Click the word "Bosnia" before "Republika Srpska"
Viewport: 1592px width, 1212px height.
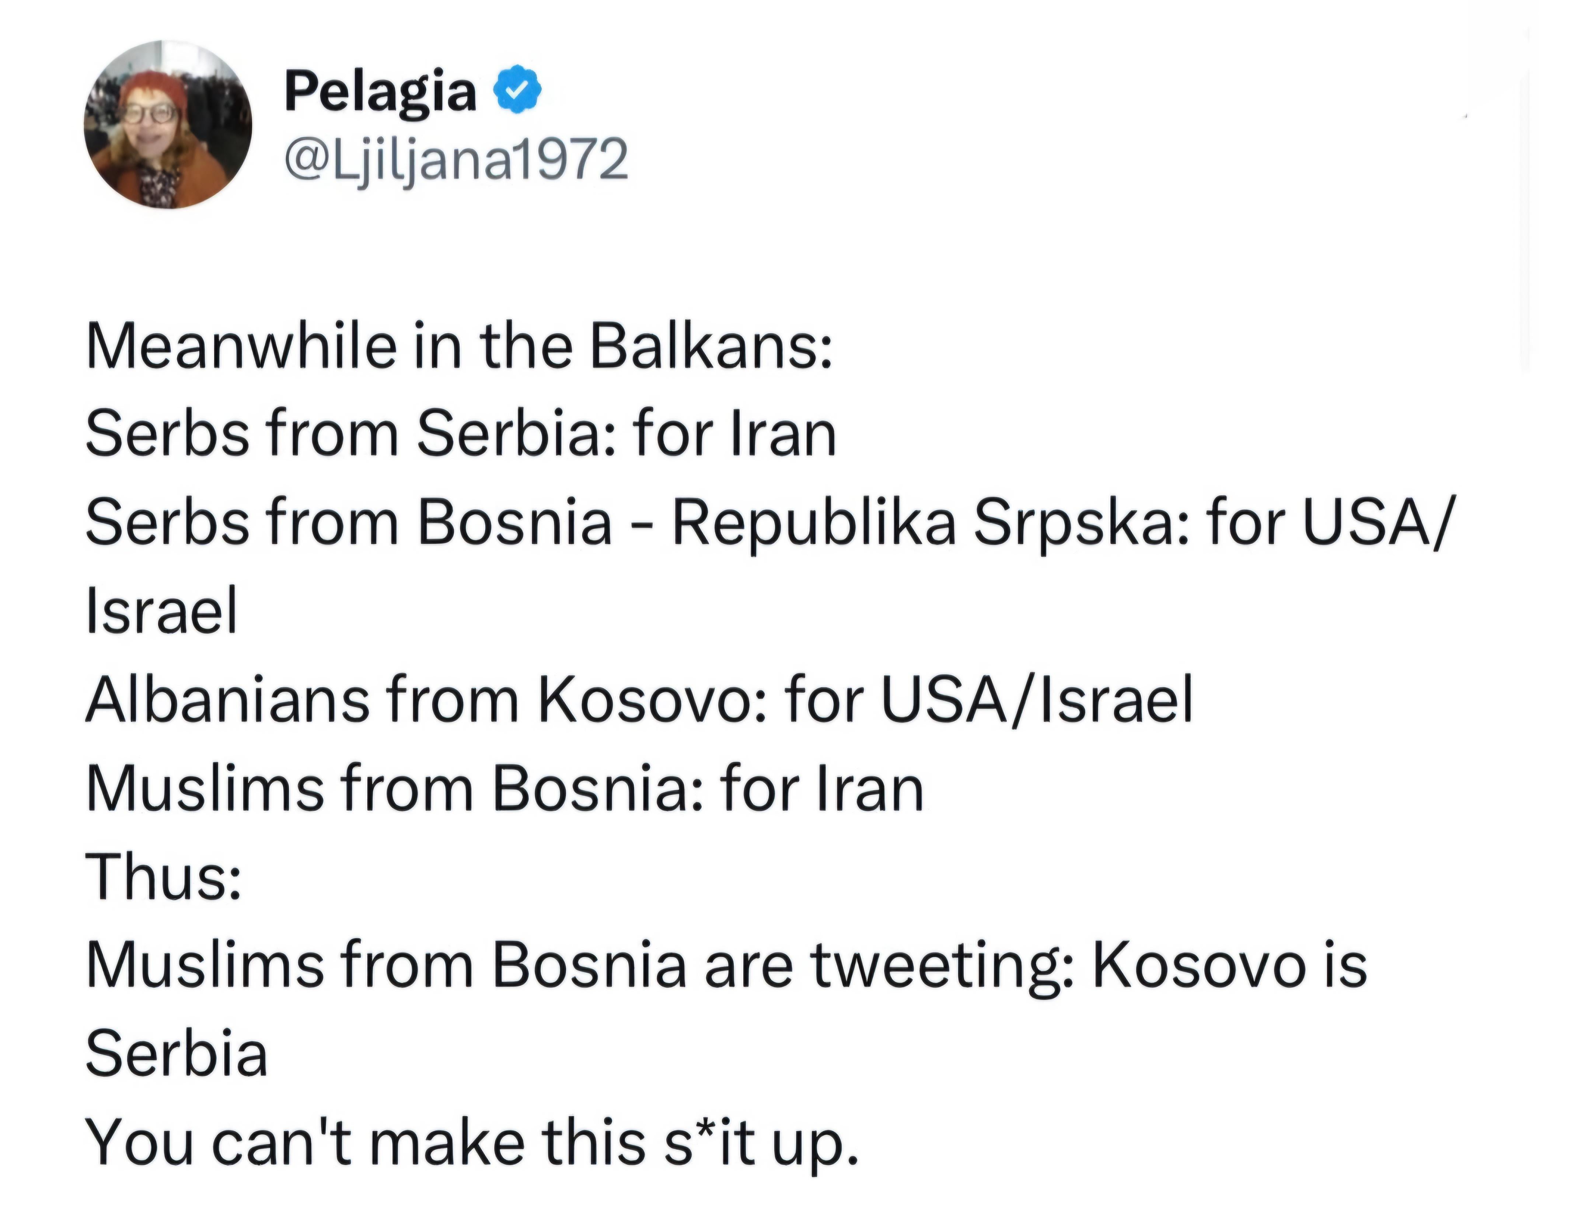(514, 523)
